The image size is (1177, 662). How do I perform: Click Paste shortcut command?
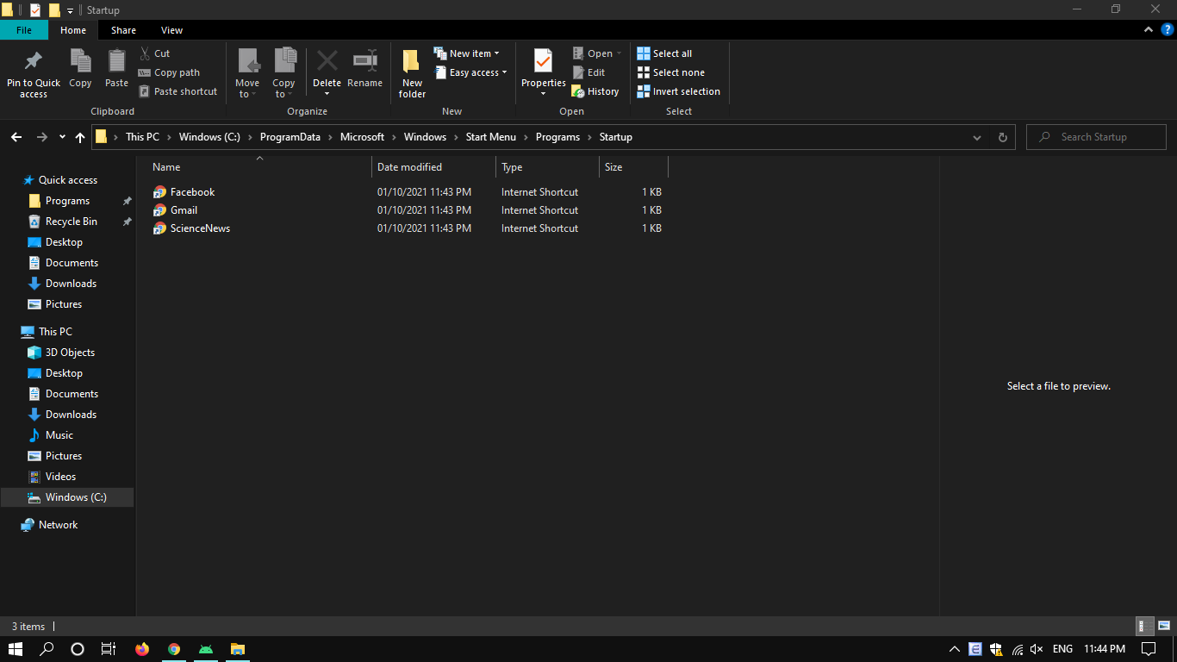[x=177, y=91]
